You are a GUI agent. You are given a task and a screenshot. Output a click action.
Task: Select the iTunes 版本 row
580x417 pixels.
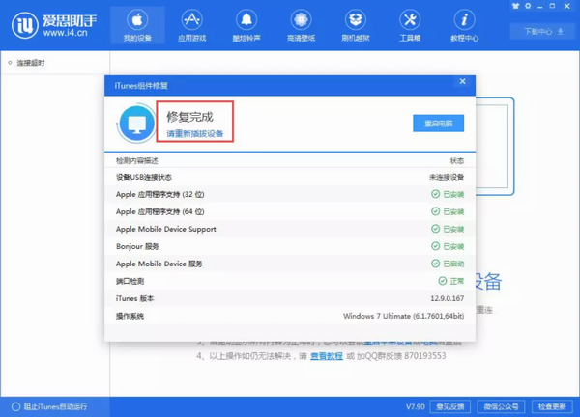[x=290, y=298]
